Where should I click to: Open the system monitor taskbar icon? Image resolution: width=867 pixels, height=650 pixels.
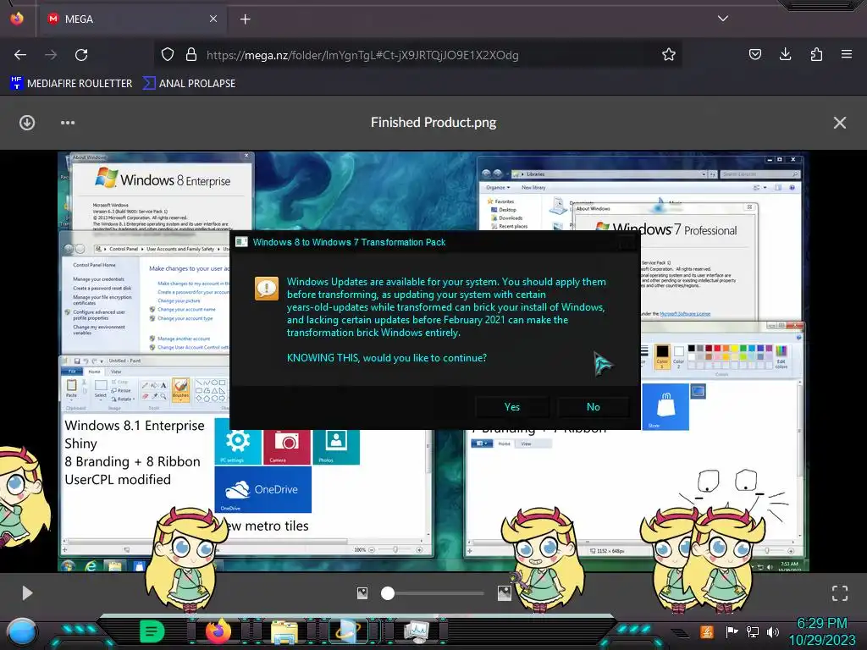coord(416,631)
